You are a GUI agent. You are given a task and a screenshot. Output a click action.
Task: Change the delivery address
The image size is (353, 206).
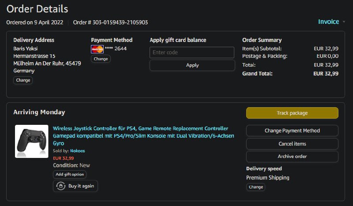[x=23, y=80]
